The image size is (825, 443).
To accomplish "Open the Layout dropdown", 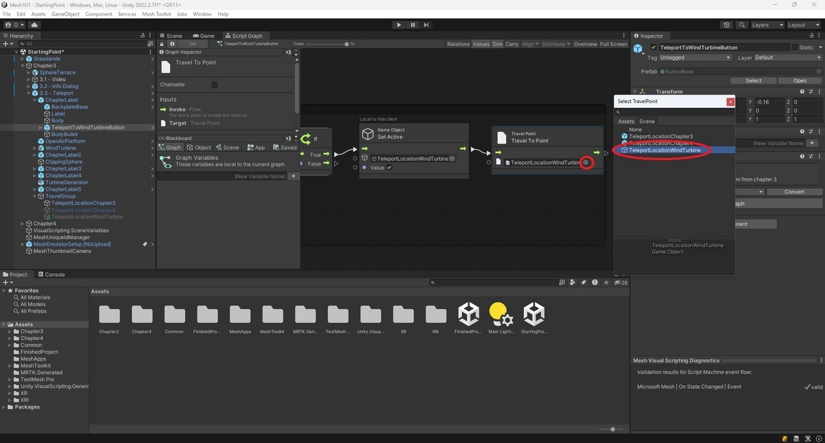I will [804, 25].
